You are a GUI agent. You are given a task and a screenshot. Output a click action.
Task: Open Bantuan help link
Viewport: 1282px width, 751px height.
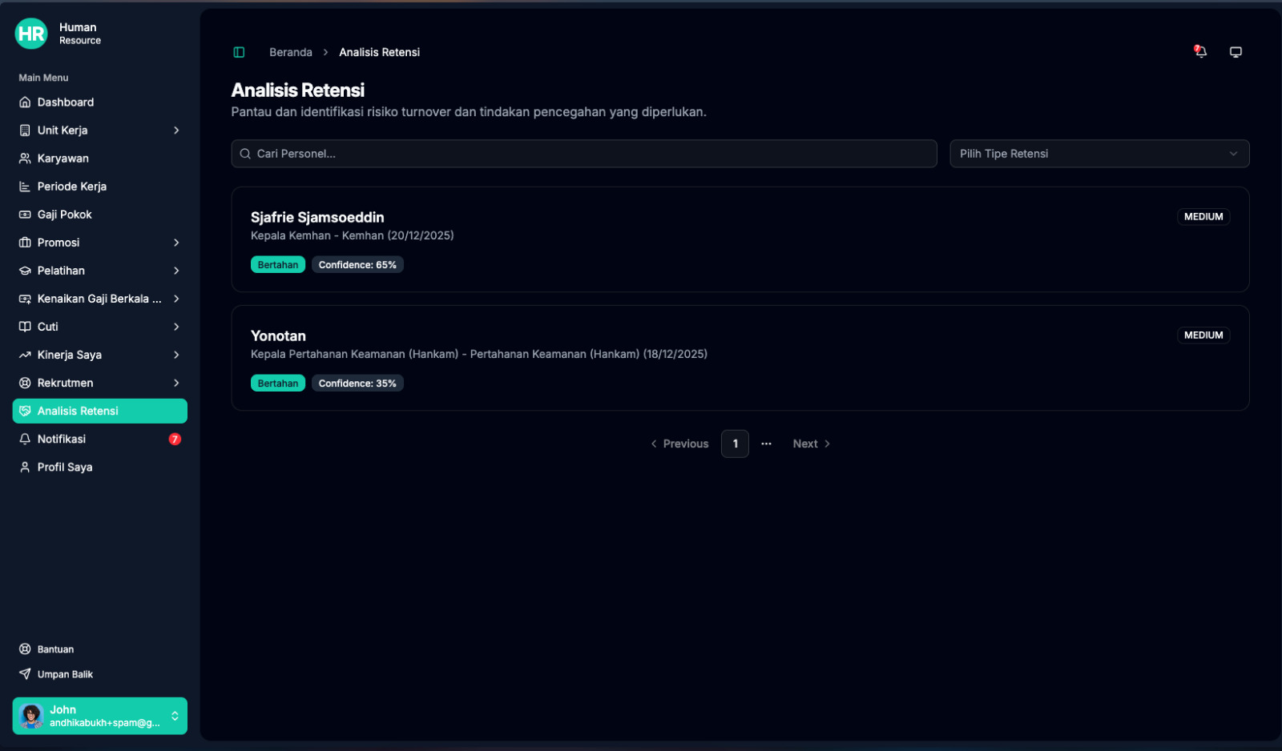(x=55, y=649)
